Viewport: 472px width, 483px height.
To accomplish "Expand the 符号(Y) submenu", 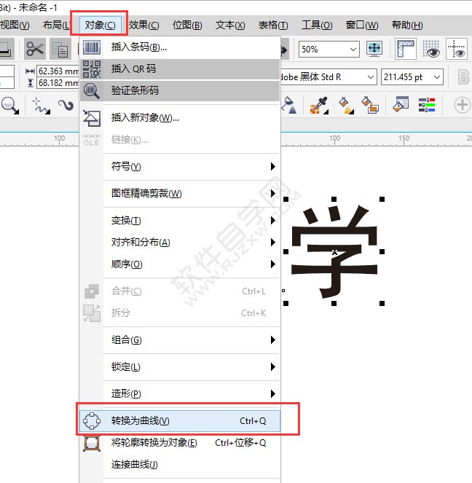I will tap(180, 167).
